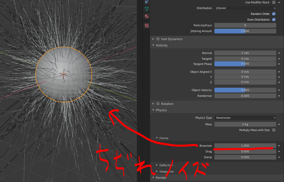Click the Object Velocity slider
The image size is (284, 182).
pos(245,90)
